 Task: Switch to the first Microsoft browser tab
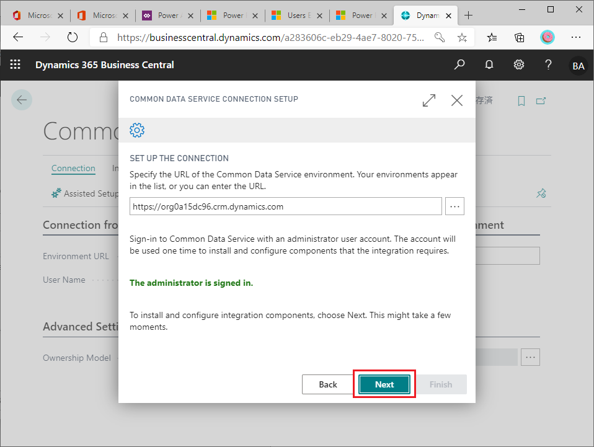[38, 15]
